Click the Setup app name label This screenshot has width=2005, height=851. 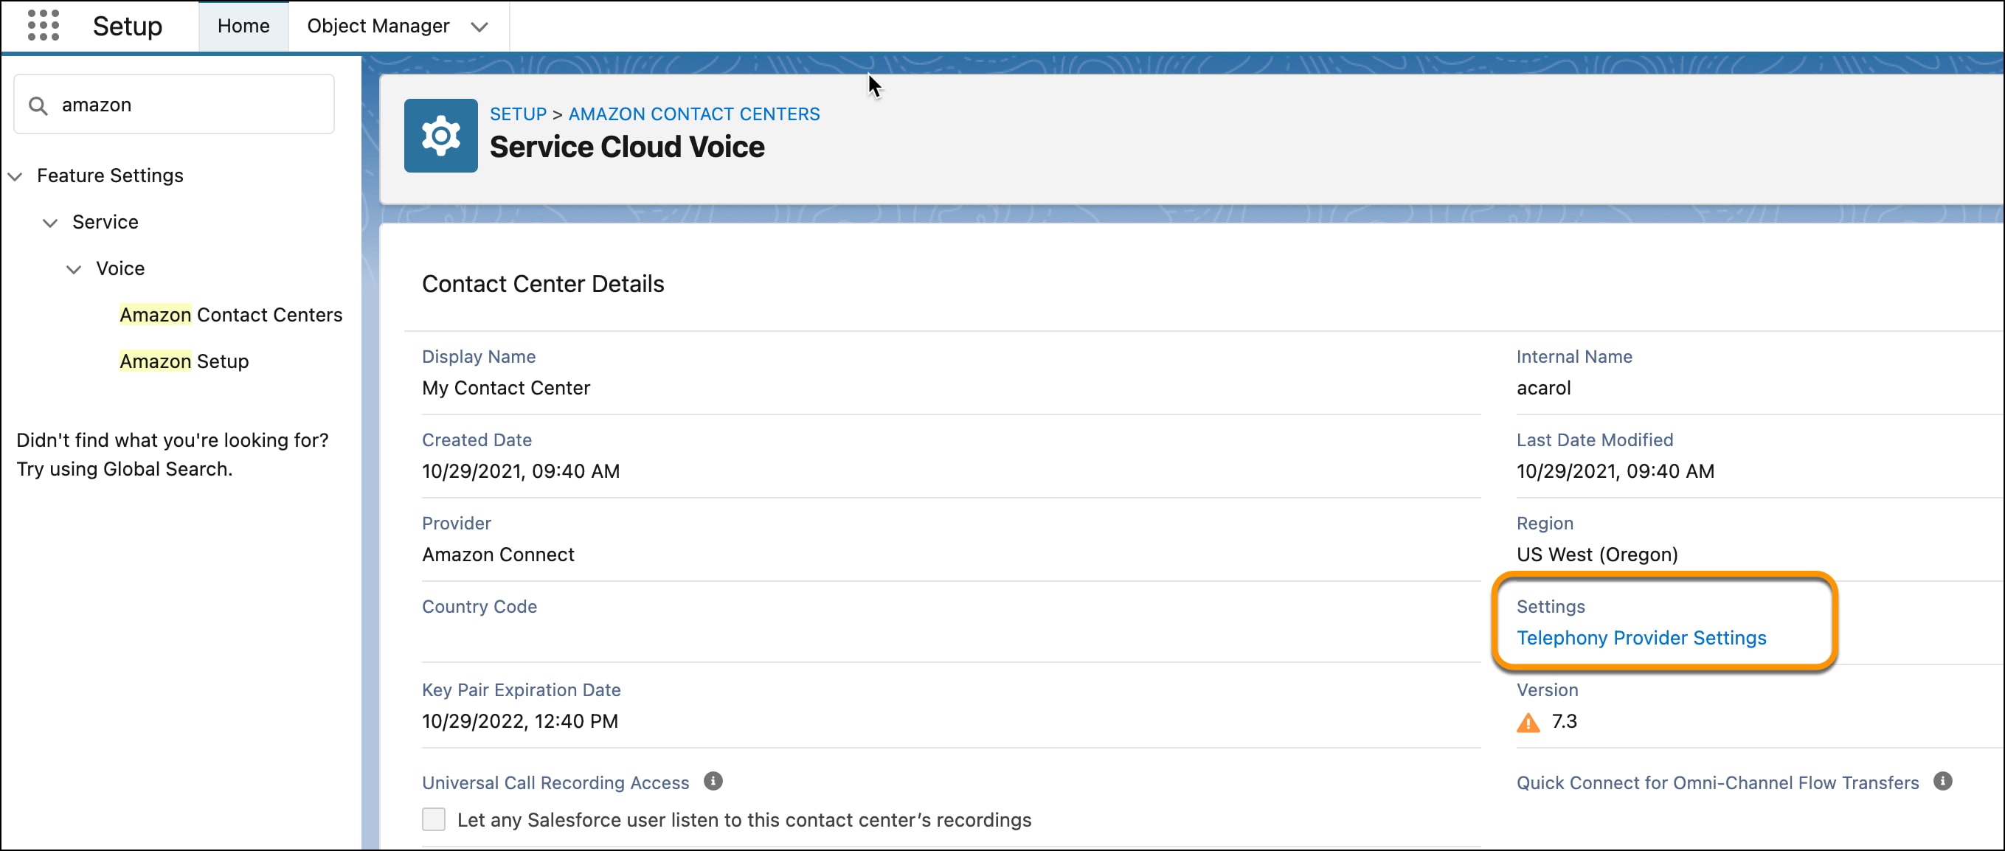click(x=128, y=26)
